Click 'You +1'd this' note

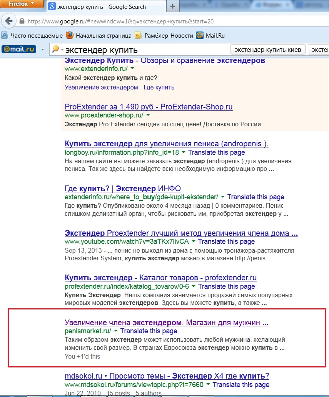pos(82,356)
